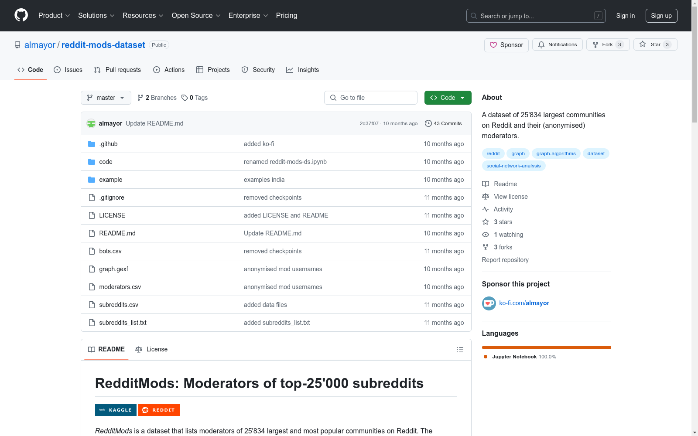Image resolution: width=698 pixels, height=436 pixels.
Task: Focus the Go to file input
Action: 371,98
